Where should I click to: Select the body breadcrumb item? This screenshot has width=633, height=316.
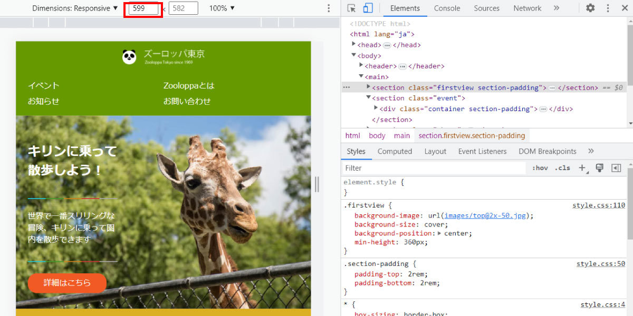coord(377,135)
